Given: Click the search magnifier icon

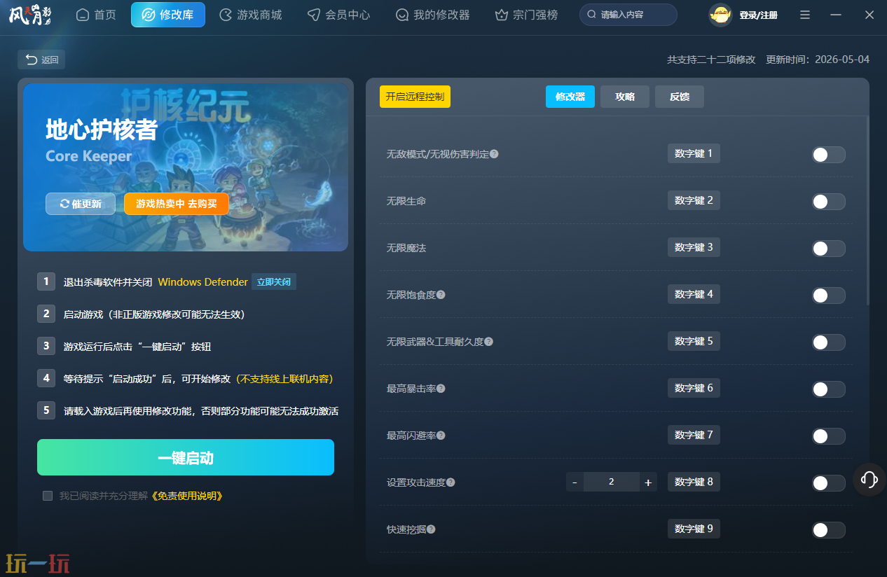Looking at the screenshot, I should click(x=592, y=15).
